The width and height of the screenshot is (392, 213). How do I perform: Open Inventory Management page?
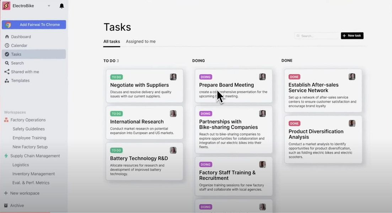coord(33,174)
